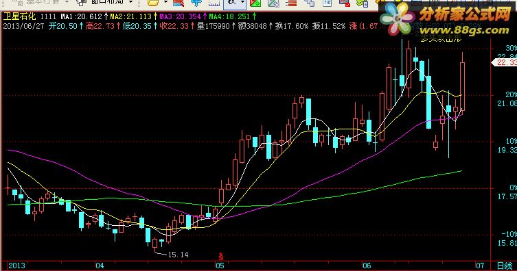The width and height of the screenshot is (517, 271).
Task: Click the red $ marker near 05
Action: pyautogui.click(x=221, y=256)
